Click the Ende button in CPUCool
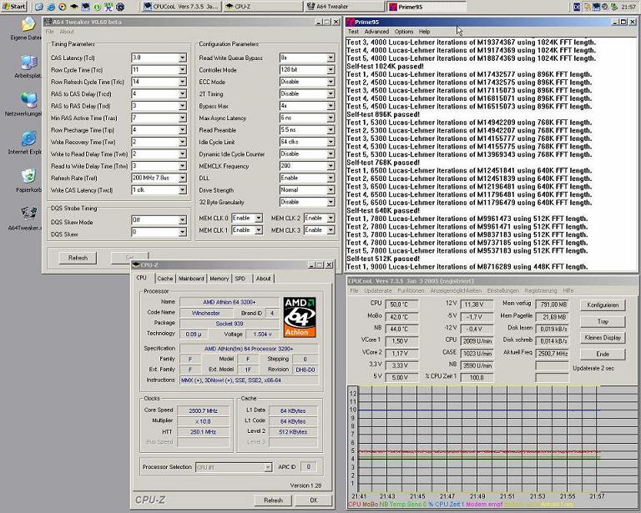The image size is (641, 513). click(x=603, y=355)
